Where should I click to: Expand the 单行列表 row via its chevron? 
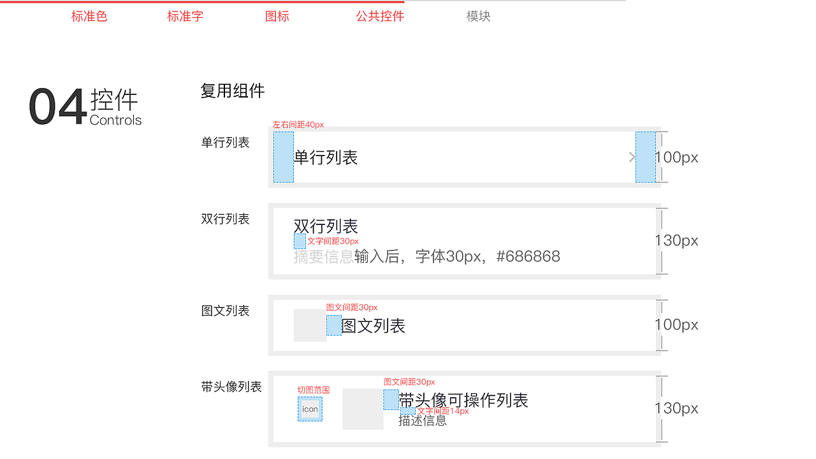click(x=632, y=157)
